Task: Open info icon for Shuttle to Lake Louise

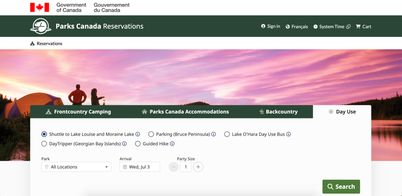Action: [138, 134]
